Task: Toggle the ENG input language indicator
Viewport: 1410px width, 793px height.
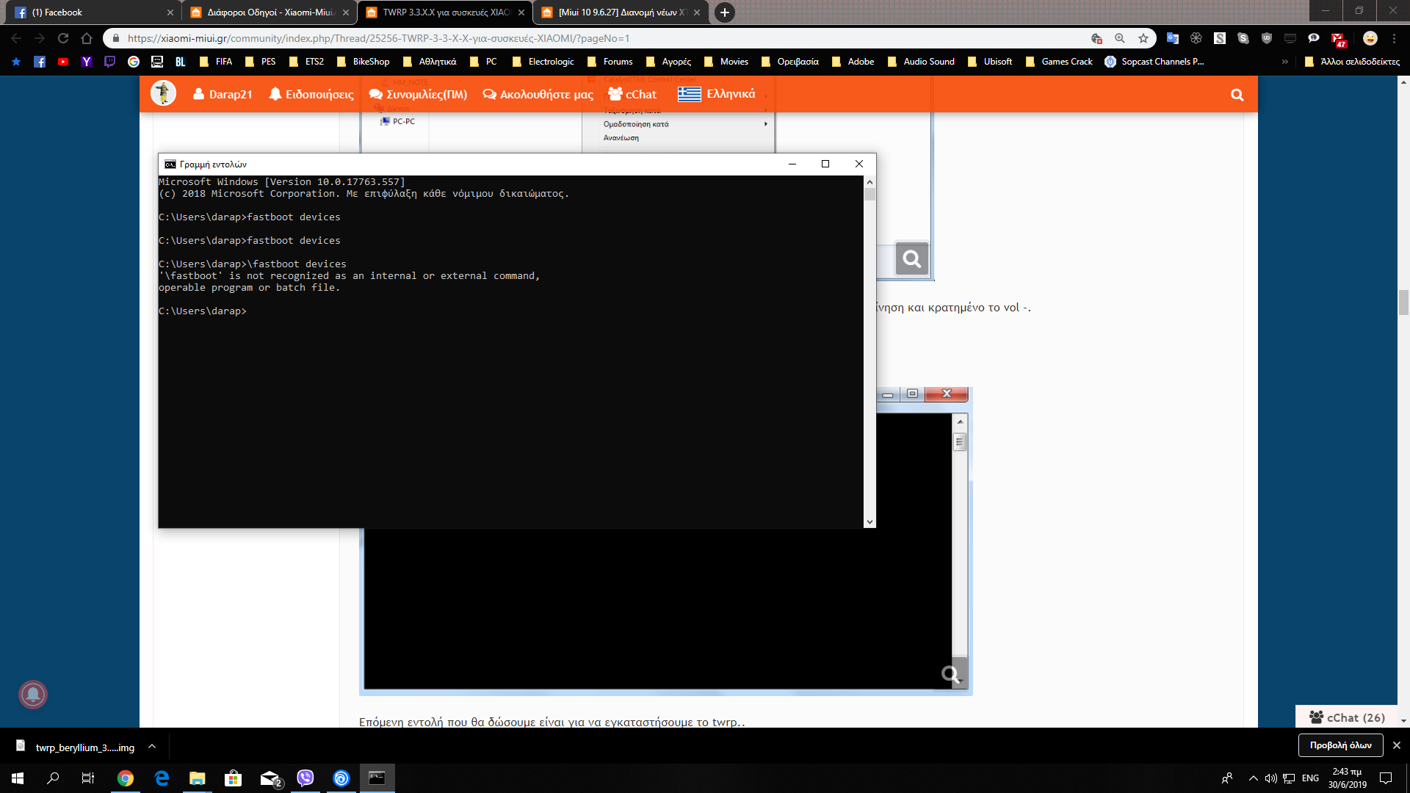Action: click(1310, 778)
